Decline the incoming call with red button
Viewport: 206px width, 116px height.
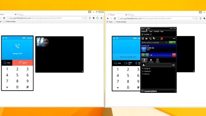tap(174, 55)
